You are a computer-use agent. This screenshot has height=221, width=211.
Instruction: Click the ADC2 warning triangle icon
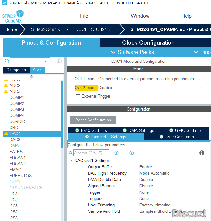pos(6,85)
